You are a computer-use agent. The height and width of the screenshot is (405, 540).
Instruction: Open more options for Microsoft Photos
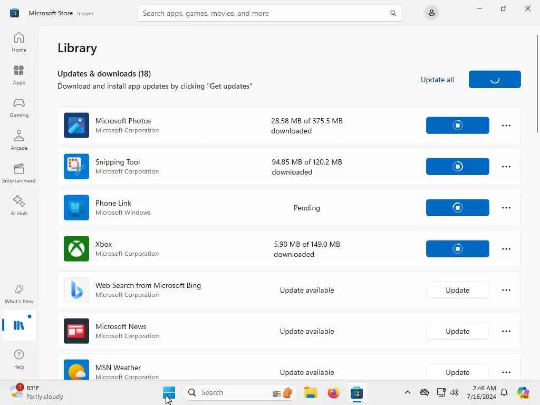point(506,126)
